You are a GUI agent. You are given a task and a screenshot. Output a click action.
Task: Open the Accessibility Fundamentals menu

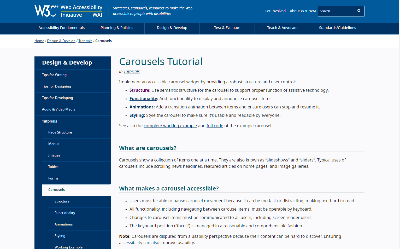[x=62, y=28]
